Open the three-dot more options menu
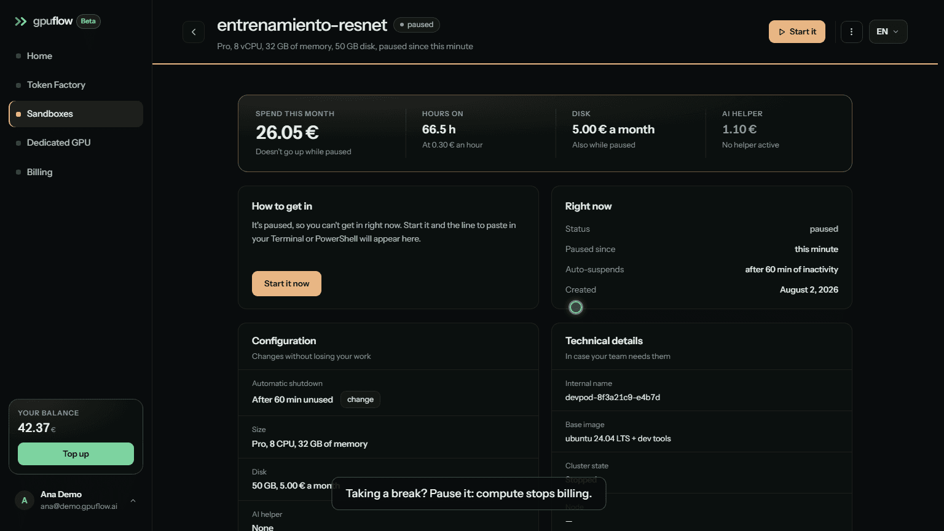The width and height of the screenshot is (944, 531). [851, 32]
